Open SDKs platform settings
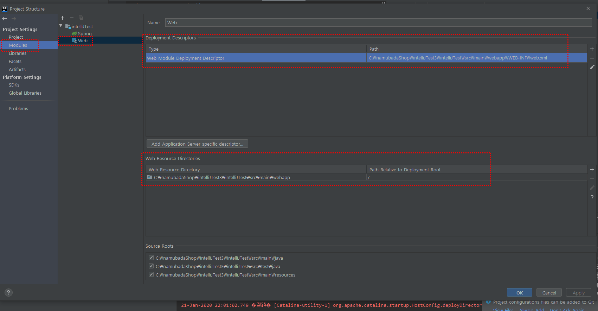 [x=14, y=85]
